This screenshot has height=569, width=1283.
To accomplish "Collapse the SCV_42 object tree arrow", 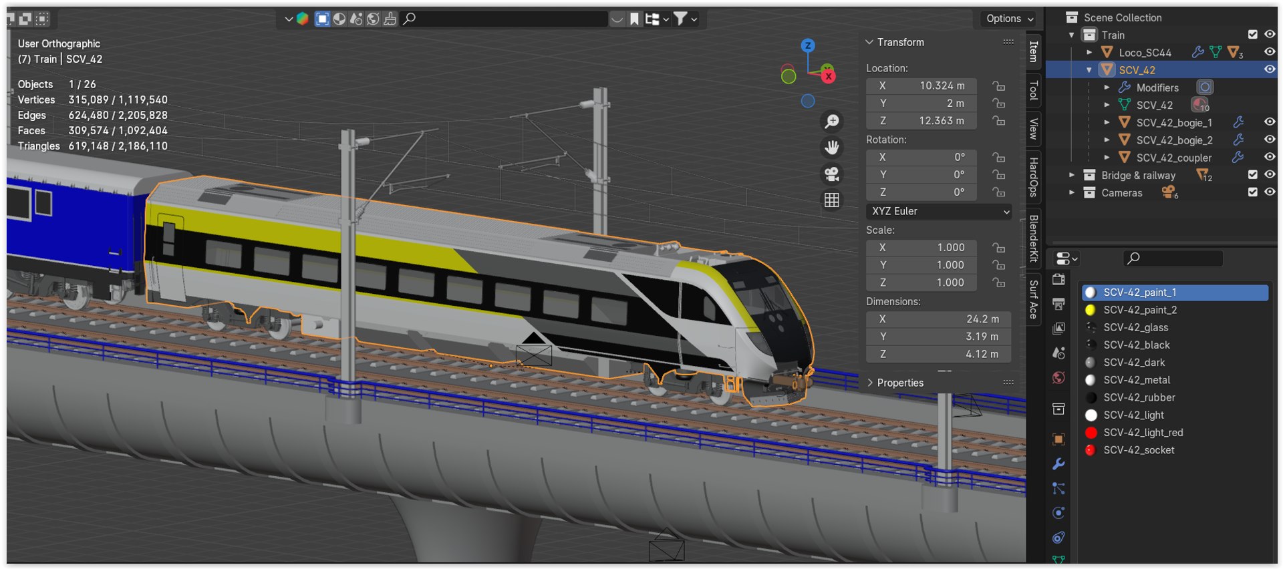I will (x=1089, y=69).
